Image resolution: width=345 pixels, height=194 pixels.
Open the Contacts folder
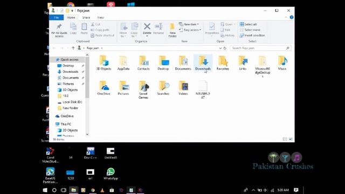pyautogui.click(x=143, y=63)
